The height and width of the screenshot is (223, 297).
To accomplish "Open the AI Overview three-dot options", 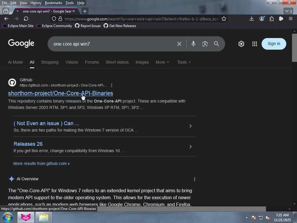I will click(x=195, y=179).
